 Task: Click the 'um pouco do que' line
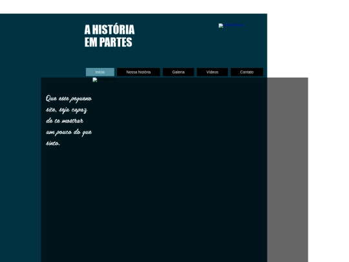(x=69, y=132)
